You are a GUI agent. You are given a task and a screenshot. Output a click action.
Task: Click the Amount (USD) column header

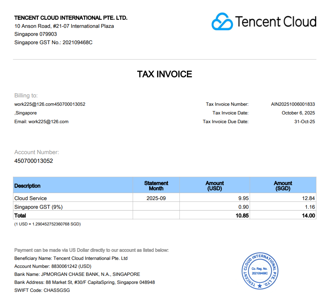215,186
